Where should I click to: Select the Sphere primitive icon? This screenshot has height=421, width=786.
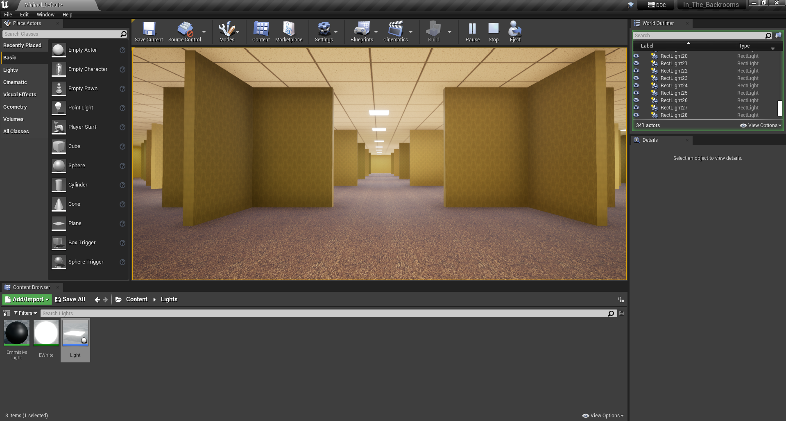coord(59,166)
